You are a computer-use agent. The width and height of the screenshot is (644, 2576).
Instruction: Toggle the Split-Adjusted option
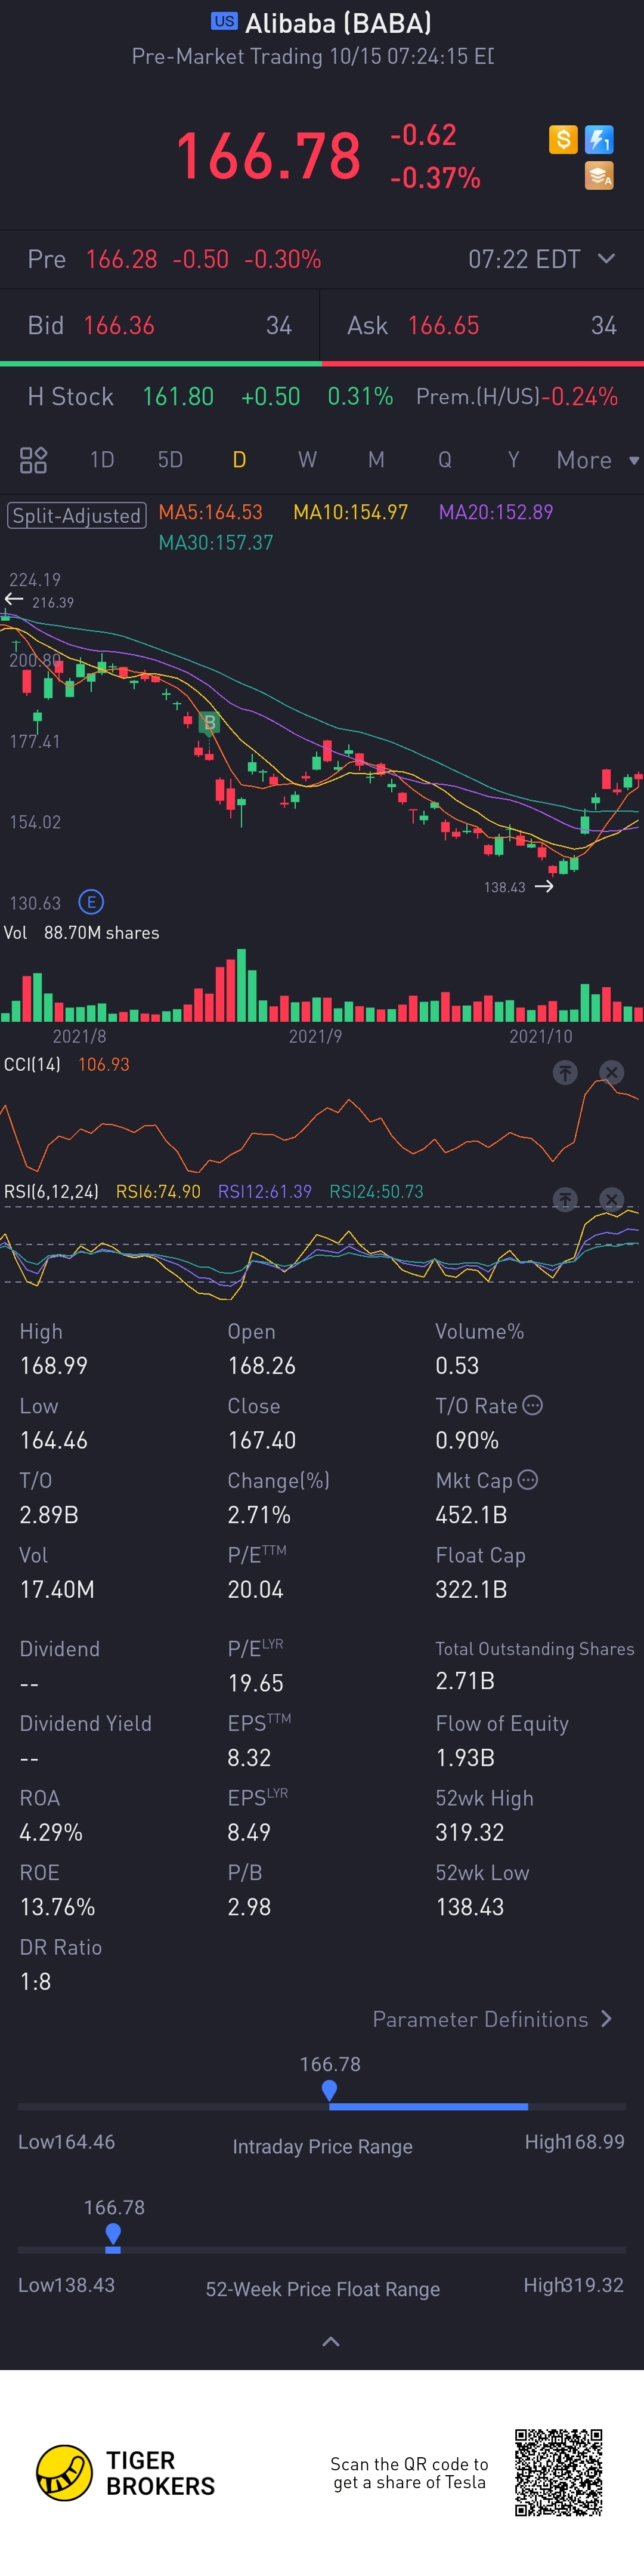[77, 516]
